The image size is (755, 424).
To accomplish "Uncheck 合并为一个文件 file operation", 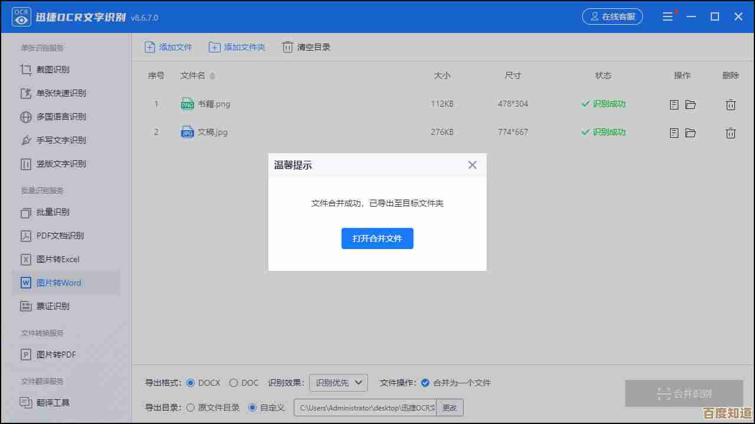I will click(426, 383).
